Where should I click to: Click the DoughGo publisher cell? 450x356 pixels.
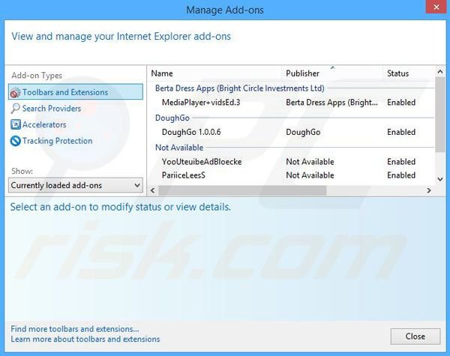tap(303, 132)
